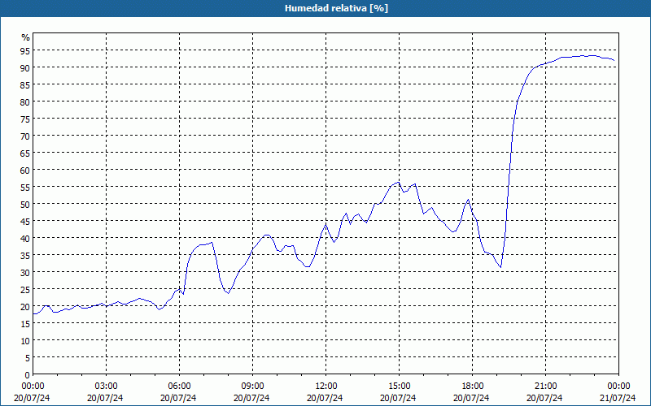Click the 20/07/24 date beneath 12:00

click(x=325, y=398)
